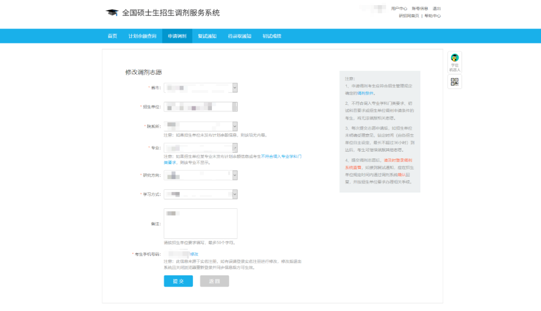Screen dimensions: 541x311
Task: Go to the 首页 tab
Action: 112,36
